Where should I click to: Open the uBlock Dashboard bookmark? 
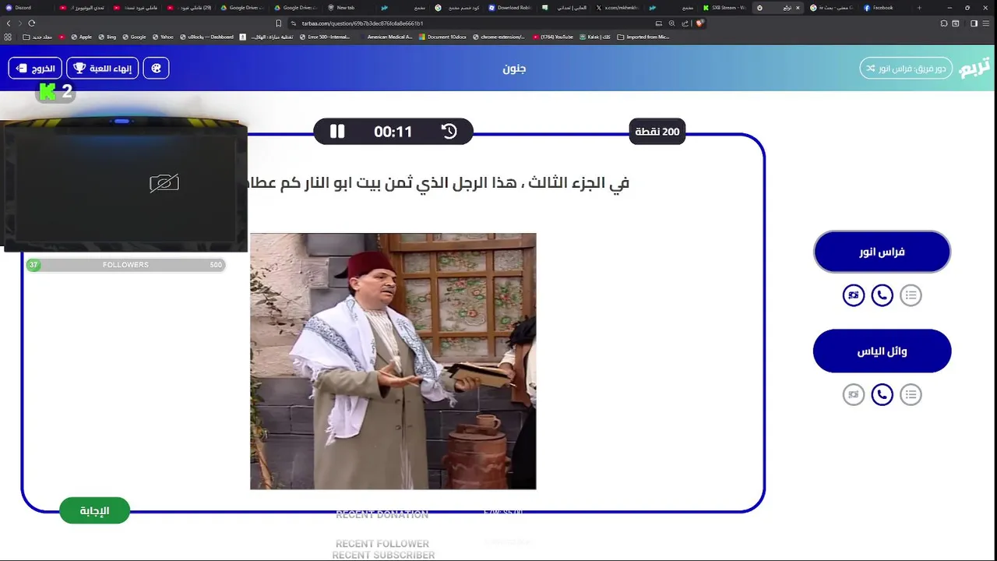pos(206,37)
